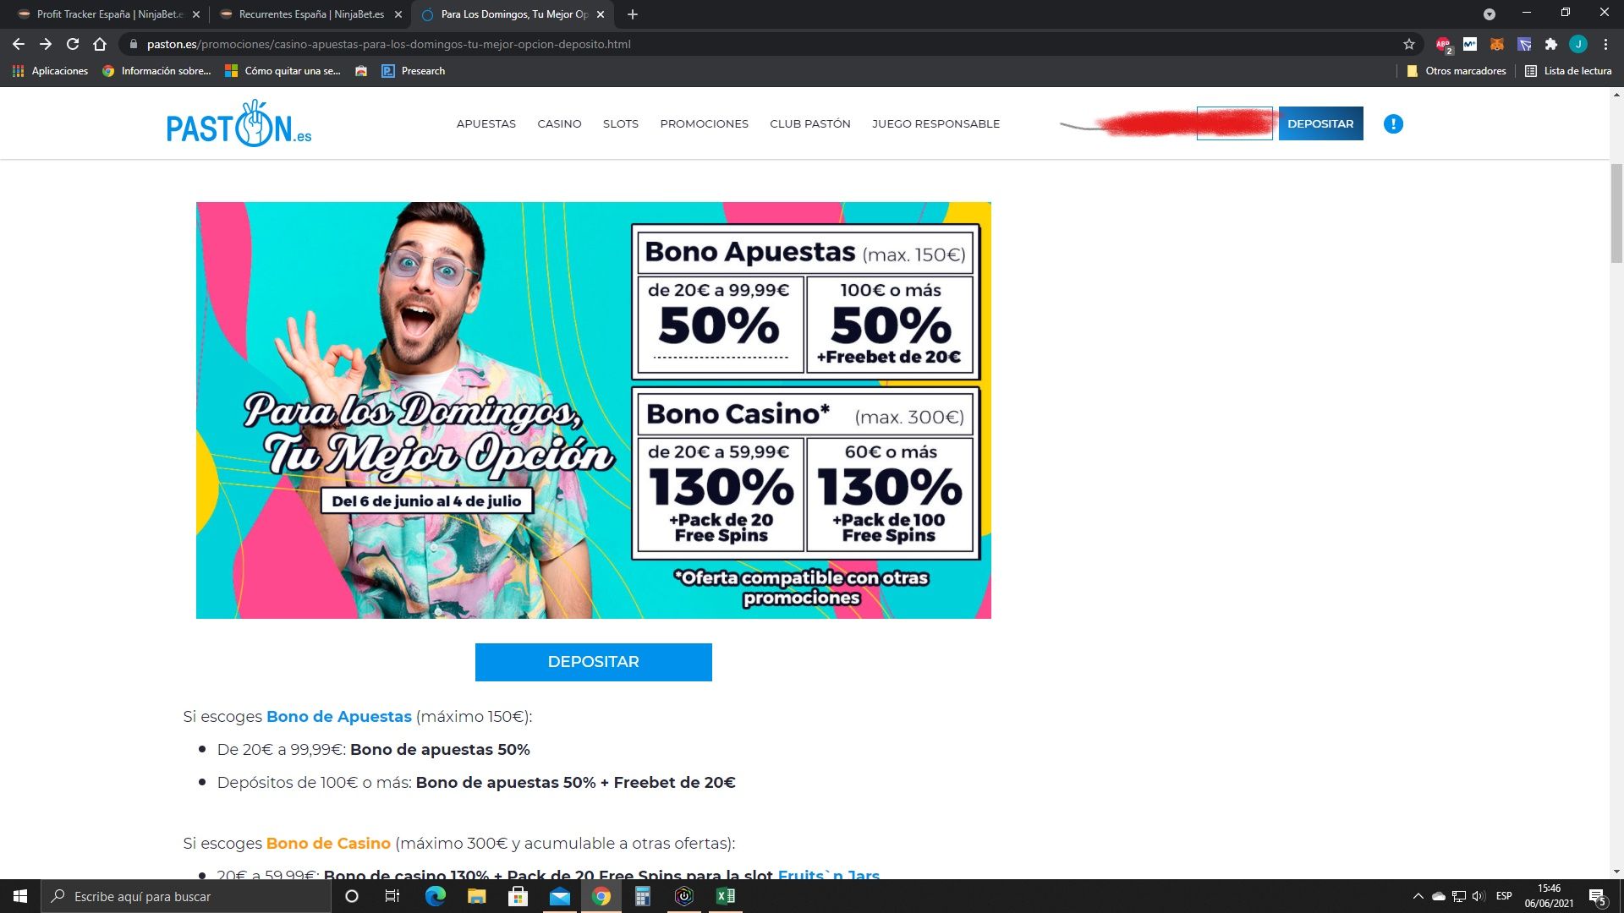Viewport: 1624px width, 913px height.
Task: Open the Mail app from the taskbar
Action: (559, 896)
